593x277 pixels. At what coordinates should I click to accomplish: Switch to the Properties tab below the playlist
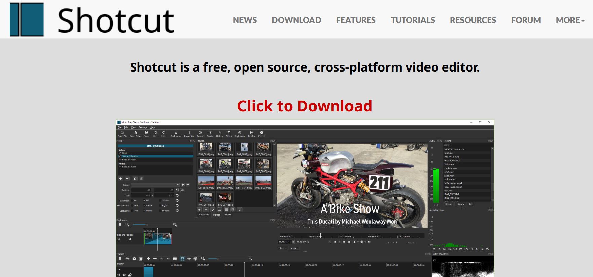tap(203, 214)
